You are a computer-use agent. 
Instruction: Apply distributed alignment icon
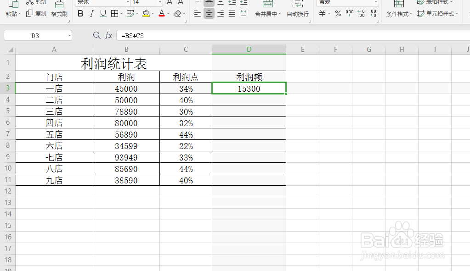[x=243, y=13]
